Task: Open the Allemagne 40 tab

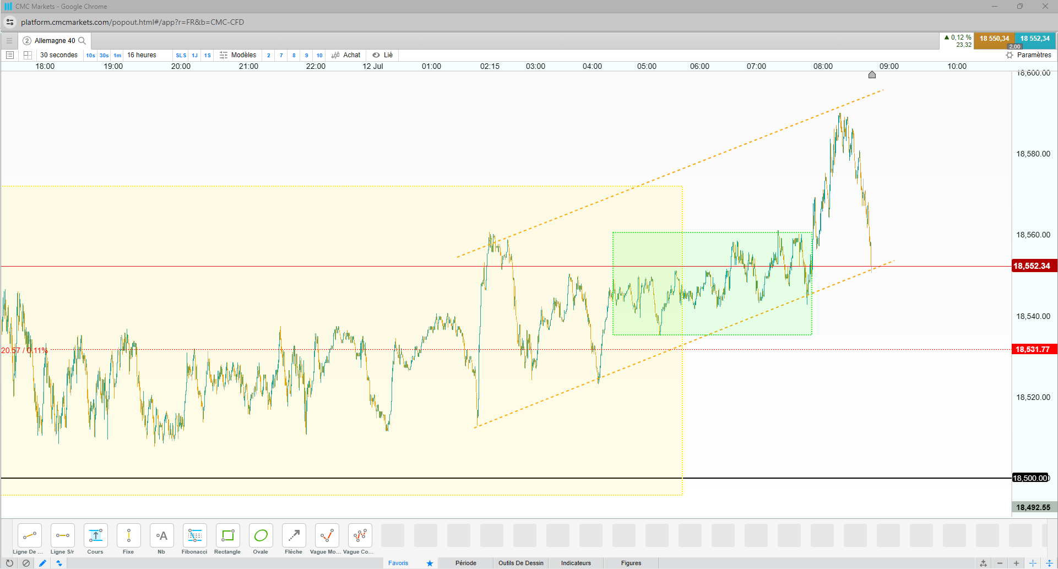Action: [55, 41]
